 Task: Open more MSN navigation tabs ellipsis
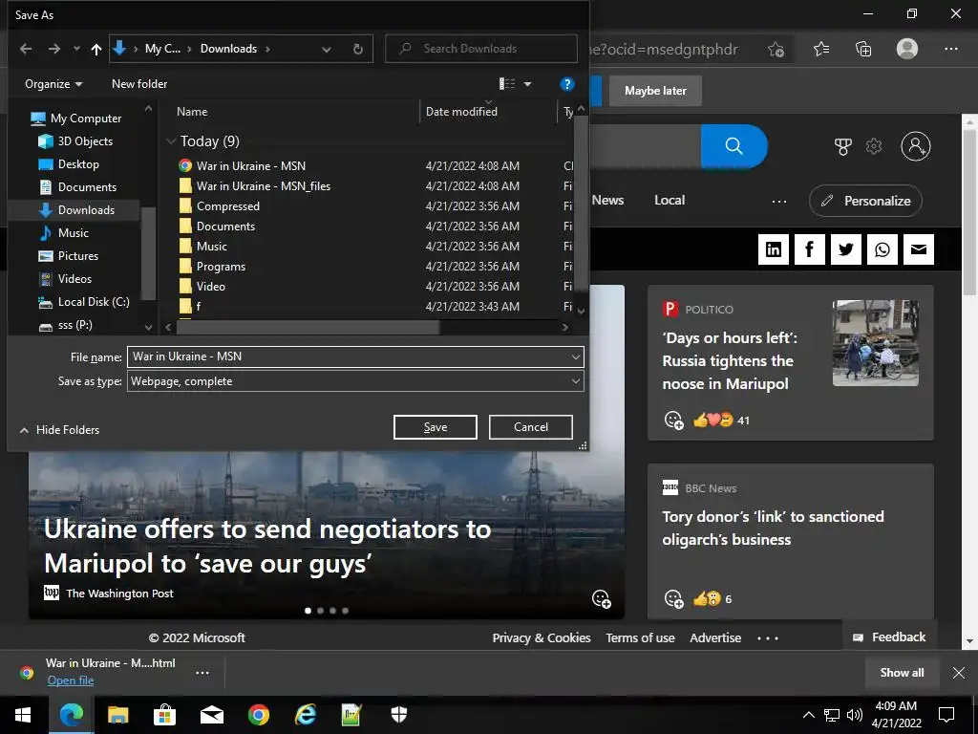779,201
